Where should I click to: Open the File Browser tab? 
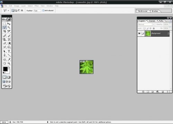coord(143,11)
